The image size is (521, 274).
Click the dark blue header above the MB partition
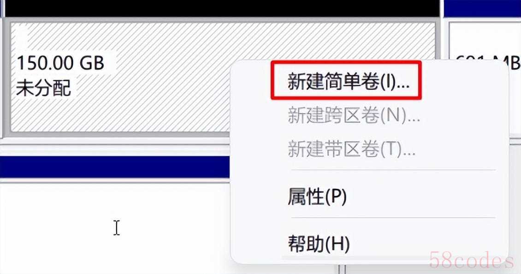[x=482, y=8]
